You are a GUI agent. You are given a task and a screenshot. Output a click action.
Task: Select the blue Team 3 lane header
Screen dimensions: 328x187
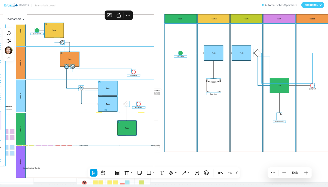(x=21, y=96)
